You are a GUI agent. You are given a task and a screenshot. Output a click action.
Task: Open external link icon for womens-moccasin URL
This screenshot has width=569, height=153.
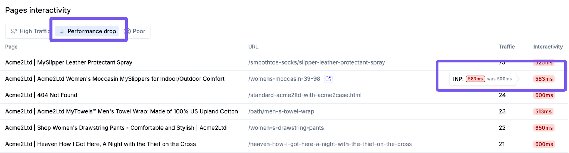328,79
